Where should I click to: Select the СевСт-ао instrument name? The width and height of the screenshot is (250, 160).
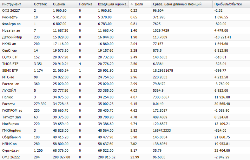10,50
